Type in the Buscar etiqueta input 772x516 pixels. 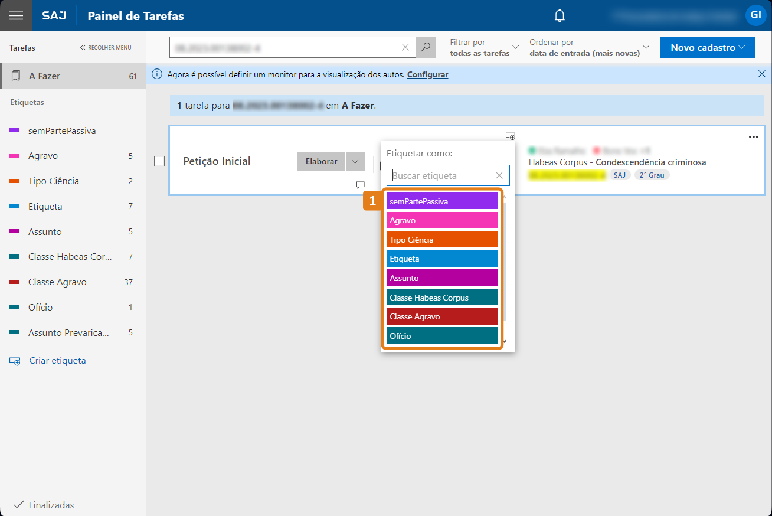(x=443, y=175)
